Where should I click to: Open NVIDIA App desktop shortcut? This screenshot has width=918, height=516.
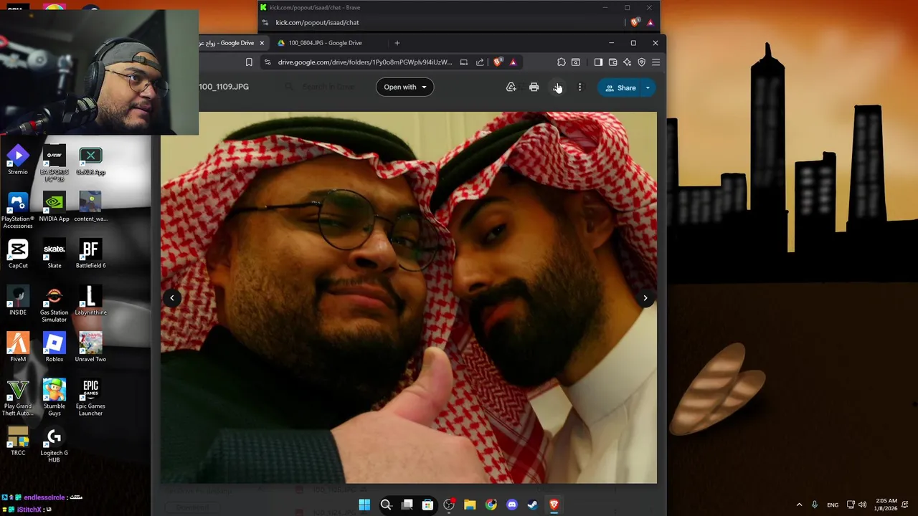(x=54, y=208)
